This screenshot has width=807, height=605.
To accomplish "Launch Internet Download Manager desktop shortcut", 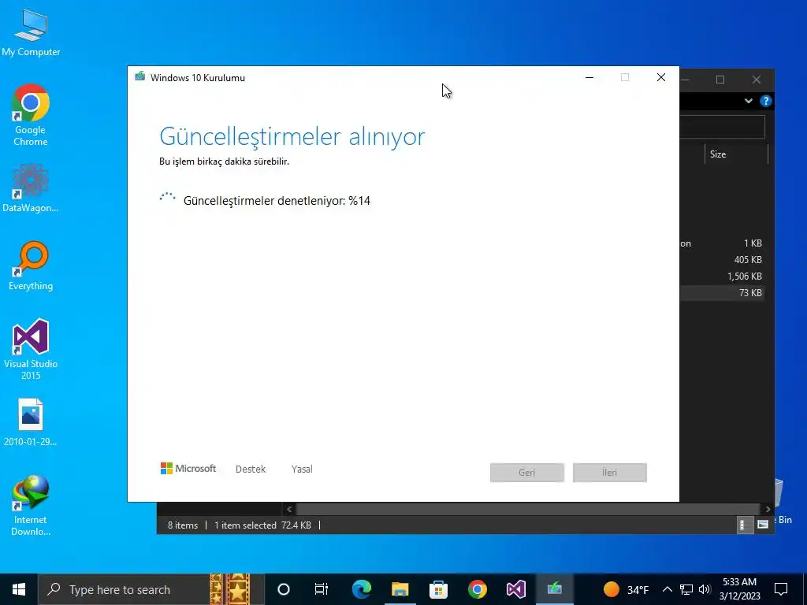I will [31, 506].
